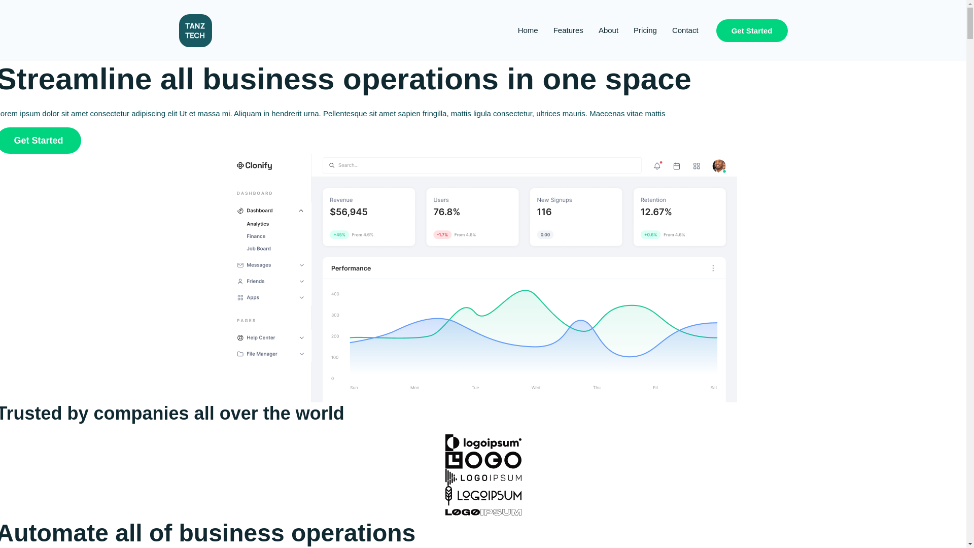Click the large LOGO partner logo
Screen dimensions: 974x548
pyautogui.click(x=483, y=460)
